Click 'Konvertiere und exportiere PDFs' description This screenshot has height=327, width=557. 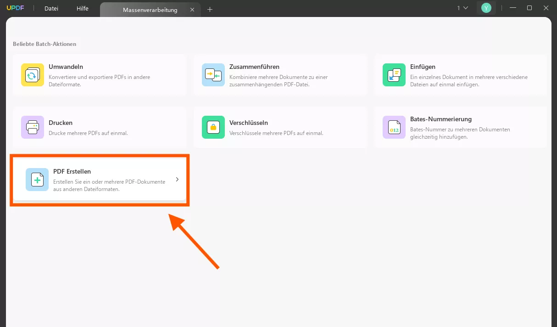[99, 81]
